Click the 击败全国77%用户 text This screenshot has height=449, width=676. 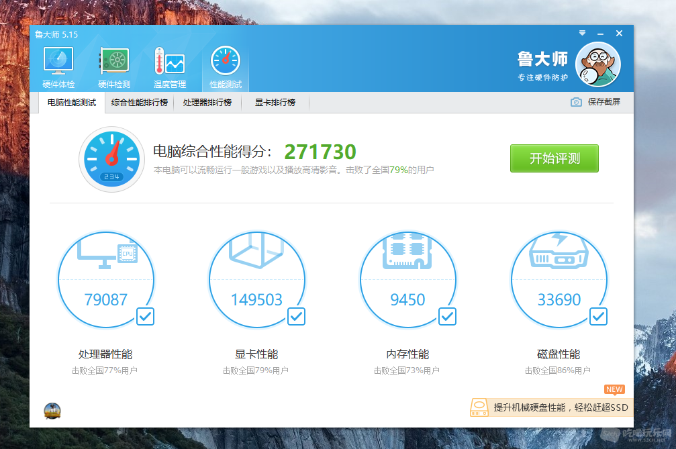pyautogui.click(x=105, y=370)
